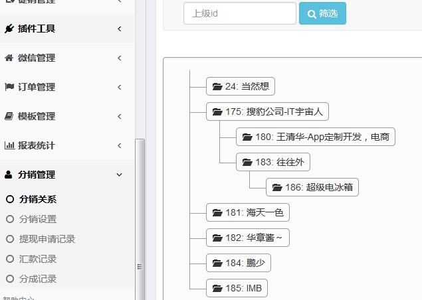422x300 pixels.
Task: Click the user icon beside 分销管理
Action: click(x=9, y=175)
